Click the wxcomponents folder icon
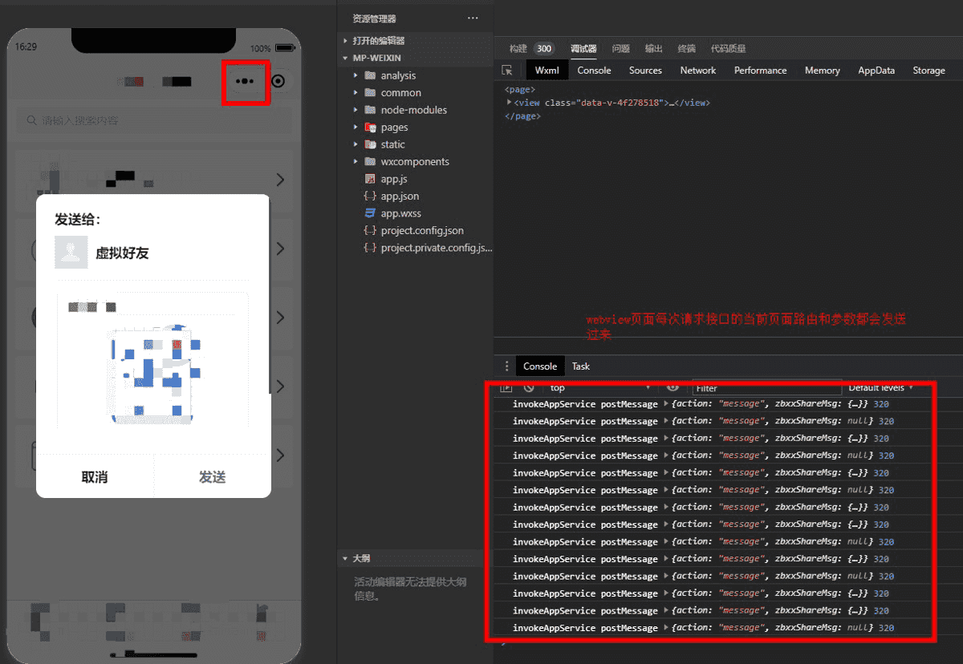 point(370,161)
